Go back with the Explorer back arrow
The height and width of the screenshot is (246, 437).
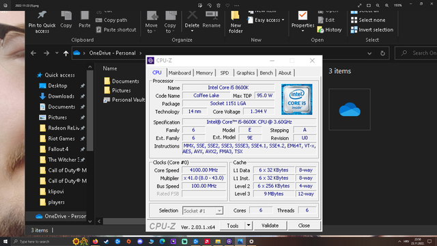pyautogui.click(x=33, y=53)
